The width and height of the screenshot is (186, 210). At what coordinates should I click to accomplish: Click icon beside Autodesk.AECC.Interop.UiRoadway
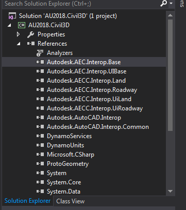40,108
